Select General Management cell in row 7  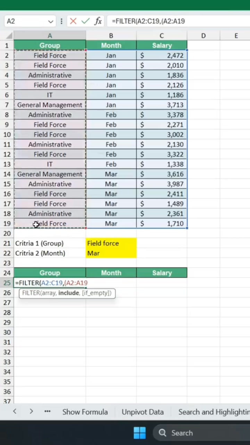[50, 105]
